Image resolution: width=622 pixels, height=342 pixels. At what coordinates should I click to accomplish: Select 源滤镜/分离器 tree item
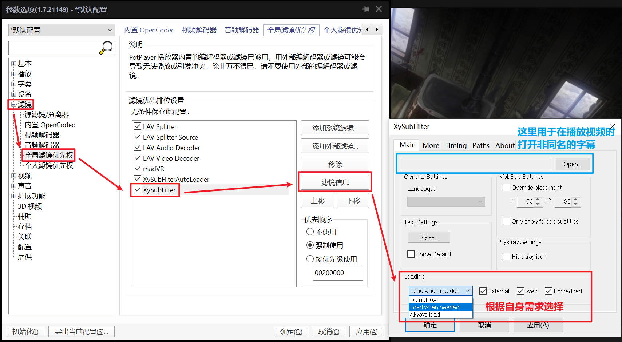(x=47, y=115)
